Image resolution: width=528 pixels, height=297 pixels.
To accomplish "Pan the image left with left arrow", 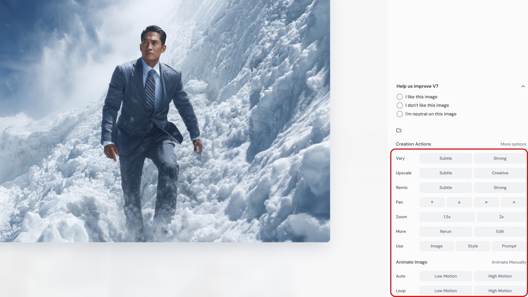I will pos(486,202).
